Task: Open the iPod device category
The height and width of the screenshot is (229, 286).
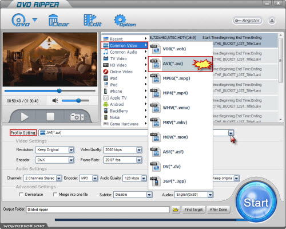Action: coord(125,85)
